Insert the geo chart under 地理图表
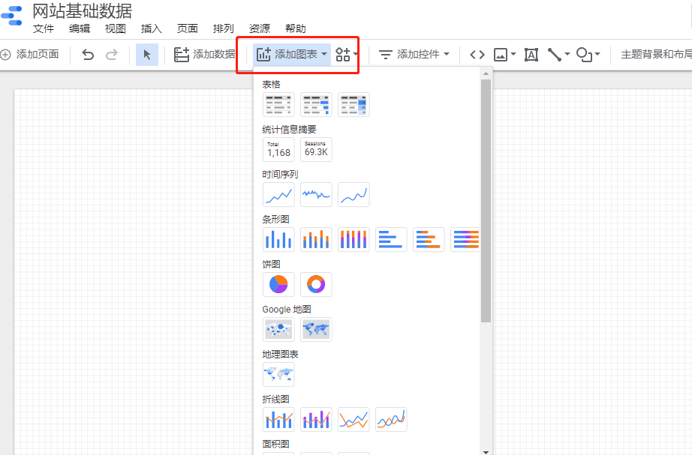 (278, 374)
